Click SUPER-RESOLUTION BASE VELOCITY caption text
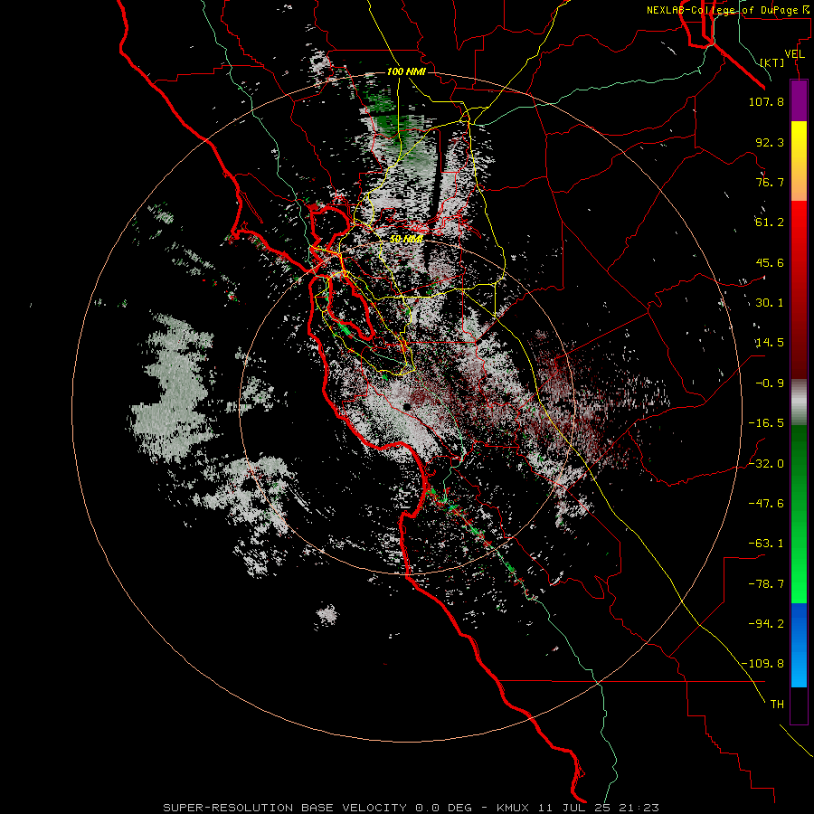 [x=285, y=808]
